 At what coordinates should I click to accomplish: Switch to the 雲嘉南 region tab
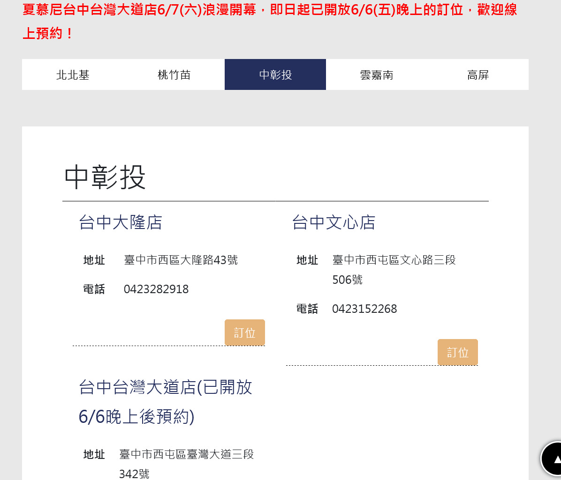377,75
